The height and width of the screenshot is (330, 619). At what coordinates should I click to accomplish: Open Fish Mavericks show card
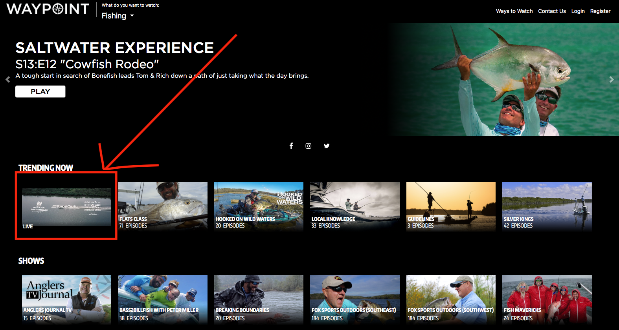click(547, 300)
